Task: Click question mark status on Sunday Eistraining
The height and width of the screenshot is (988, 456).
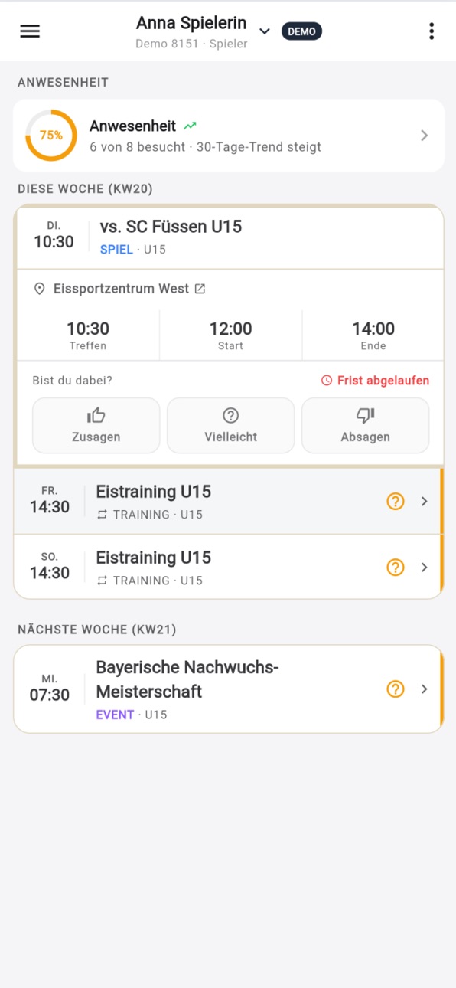Action: (x=396, y=568)
